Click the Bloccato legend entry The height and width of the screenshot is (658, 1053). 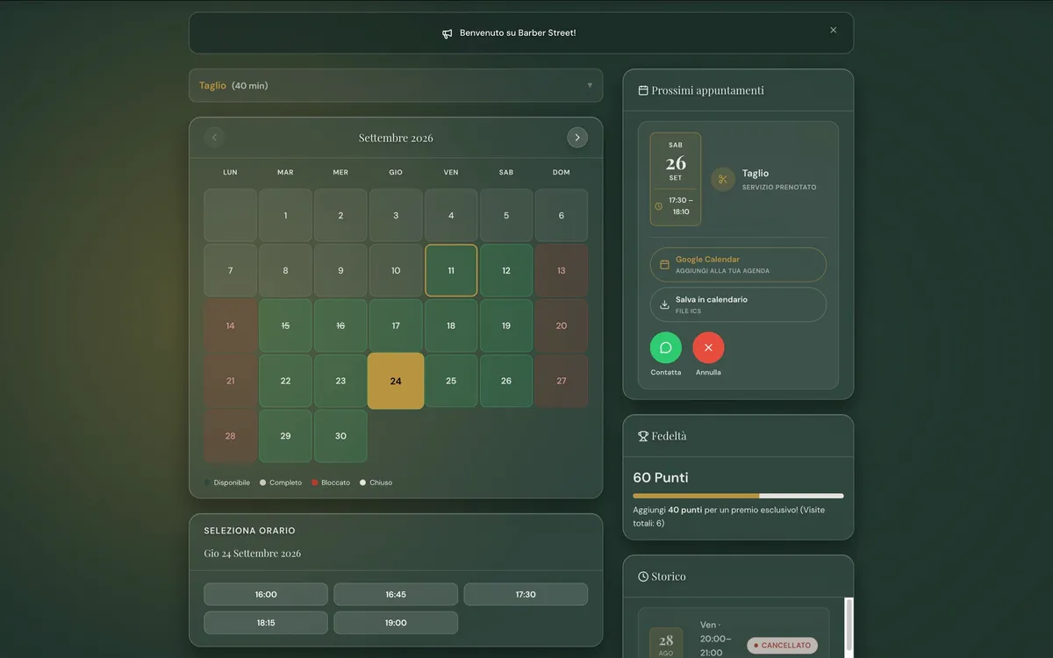[x=331, y=483]
